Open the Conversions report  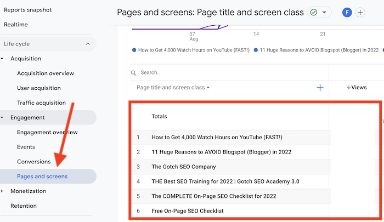tap(33, 162)
